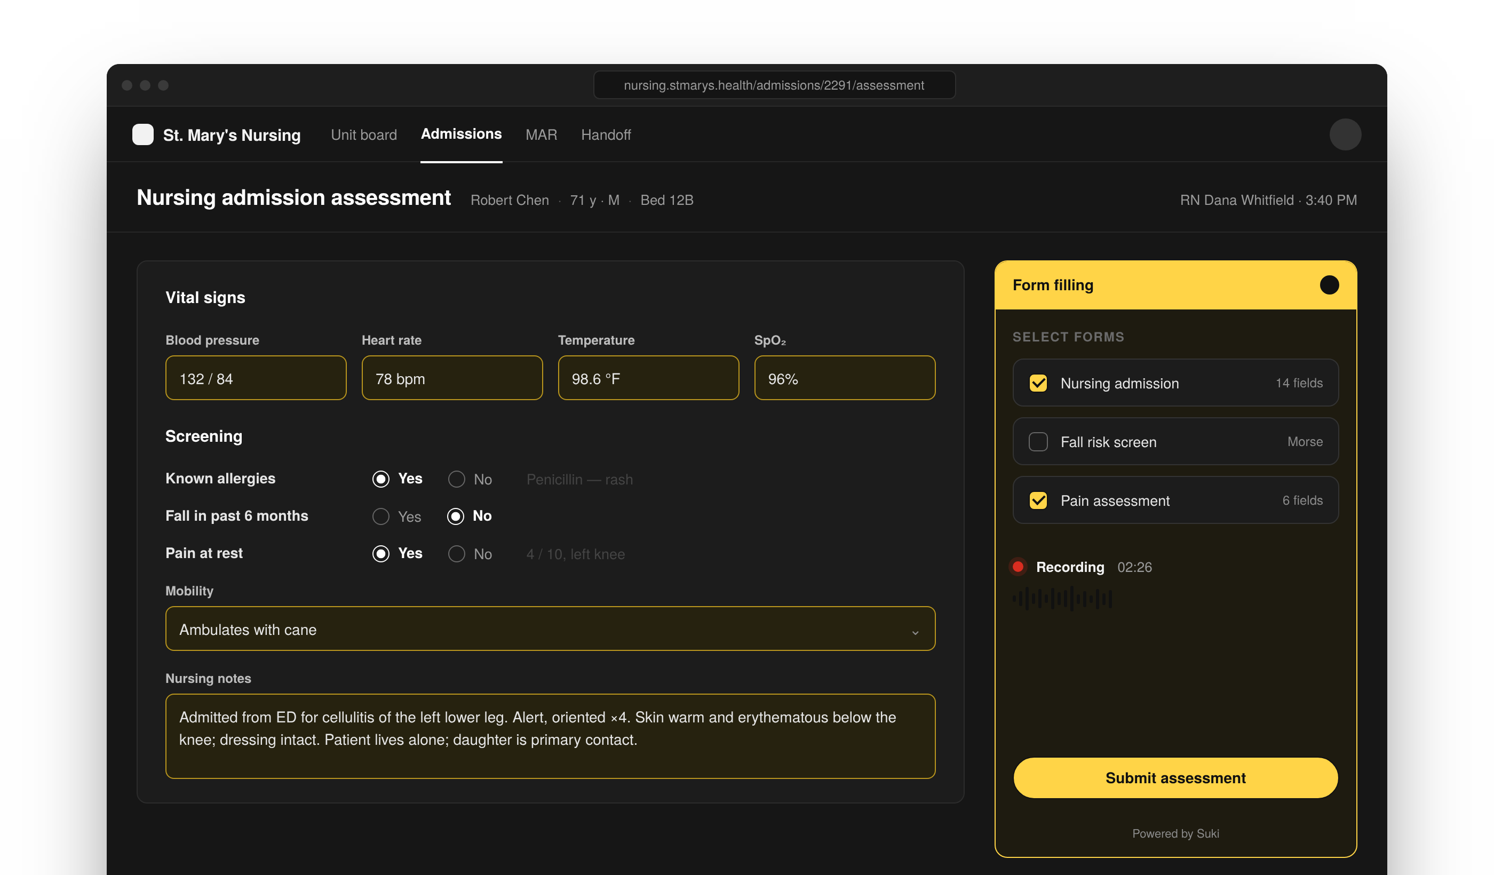The height and width of the screenshot is (875, 1494).
Task: Click the St. Mary's Nursing logo icon
Action: (143, 134)
